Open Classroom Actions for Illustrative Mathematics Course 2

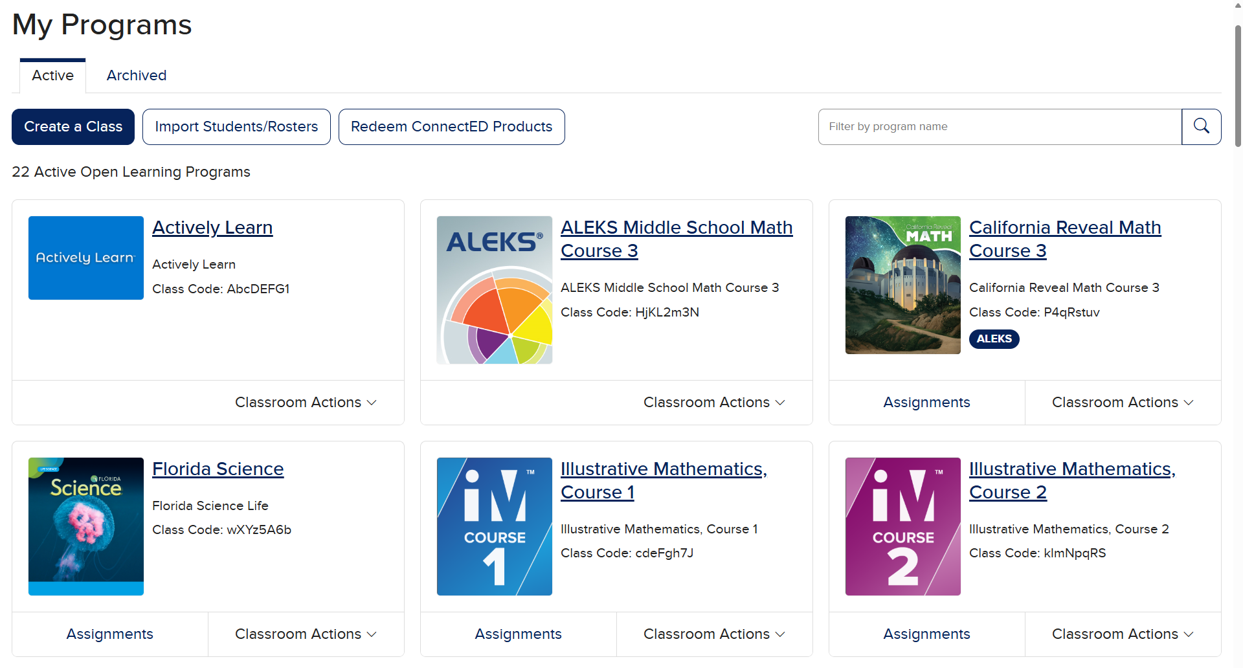tap(1123, 634)
